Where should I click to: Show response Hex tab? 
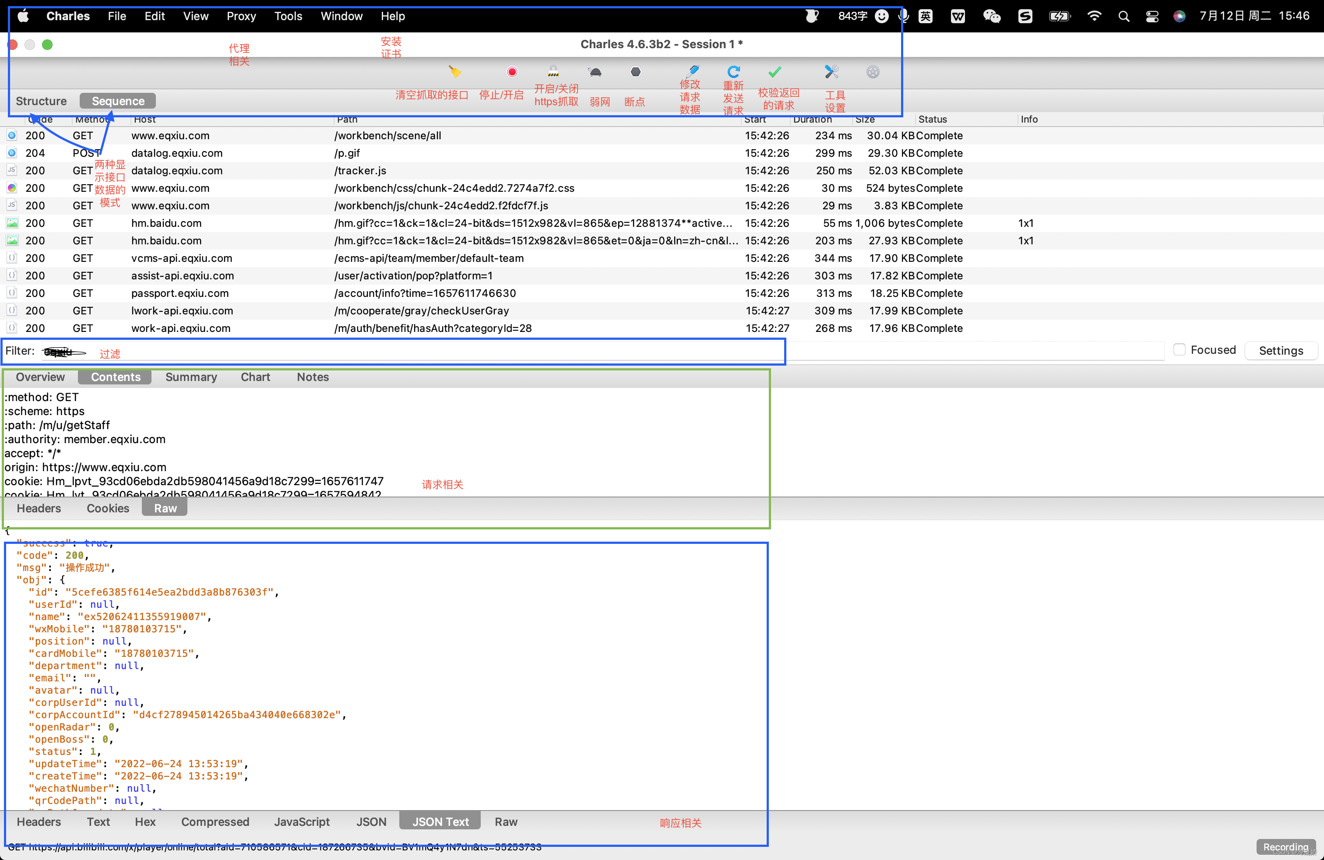point(145,821)
